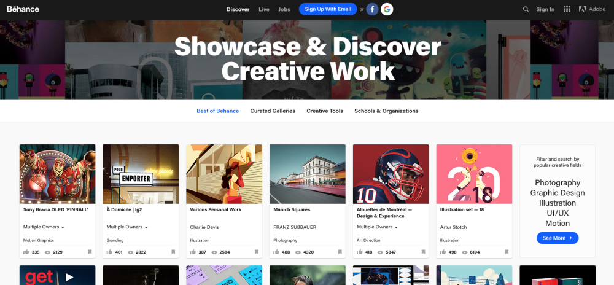Bookmark Illustration set — 18 project
Image resolution: width=614 pixels, height=285 pixels.
(507, 252)
